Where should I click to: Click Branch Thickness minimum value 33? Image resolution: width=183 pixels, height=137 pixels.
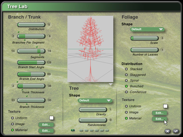click(x=13, y=100)
